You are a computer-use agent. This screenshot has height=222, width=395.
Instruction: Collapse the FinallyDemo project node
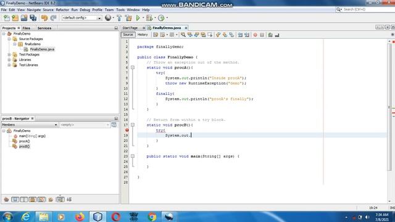[4, 34]
